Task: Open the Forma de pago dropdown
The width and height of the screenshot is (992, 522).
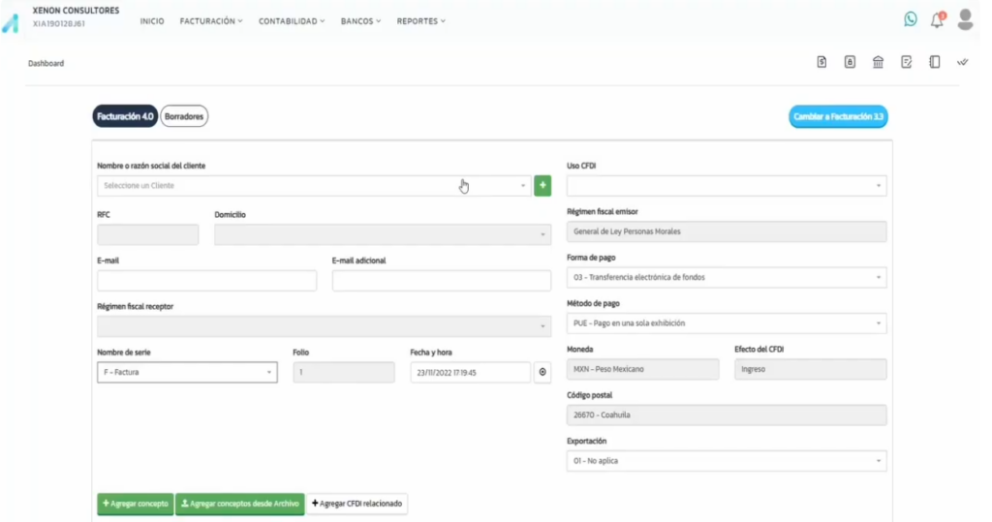Action: click(x=726, y=278)
